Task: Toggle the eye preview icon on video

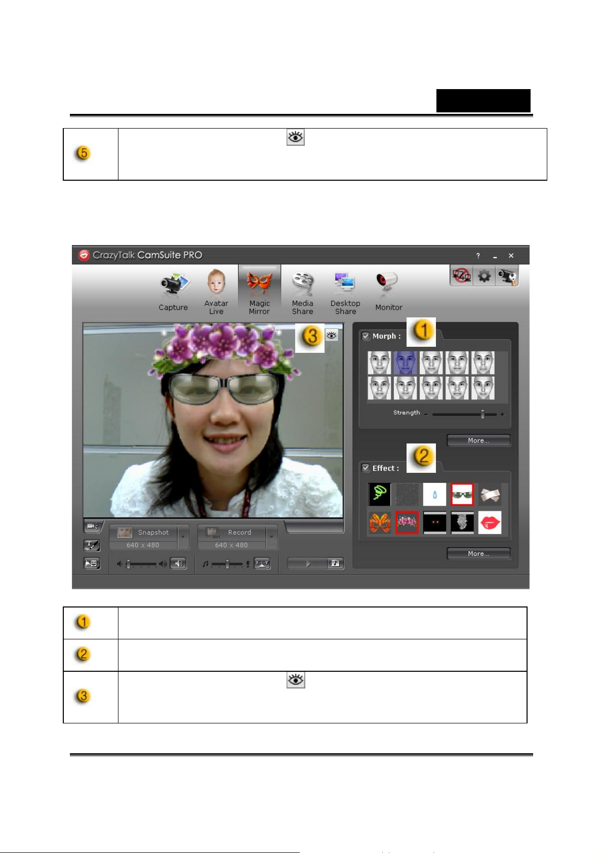Action: [332, 335]
